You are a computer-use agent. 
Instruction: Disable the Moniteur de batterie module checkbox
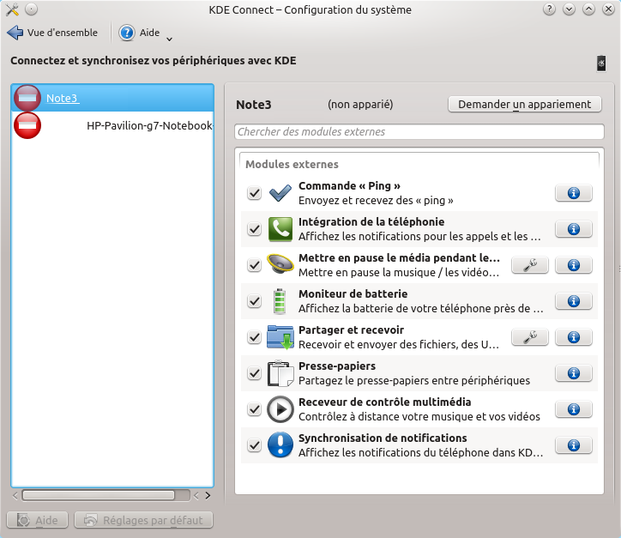pyautogui.click(x=254, y=302)
